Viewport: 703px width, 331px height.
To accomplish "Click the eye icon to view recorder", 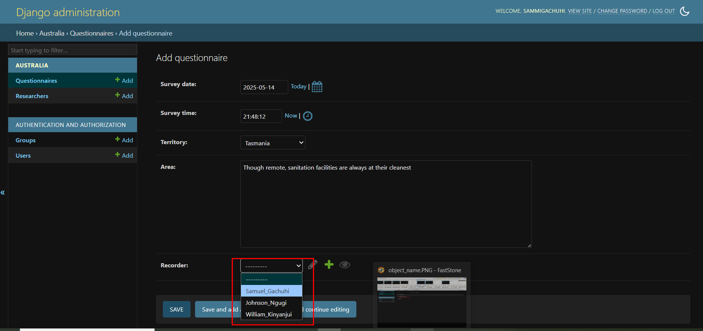I will 344,265.
